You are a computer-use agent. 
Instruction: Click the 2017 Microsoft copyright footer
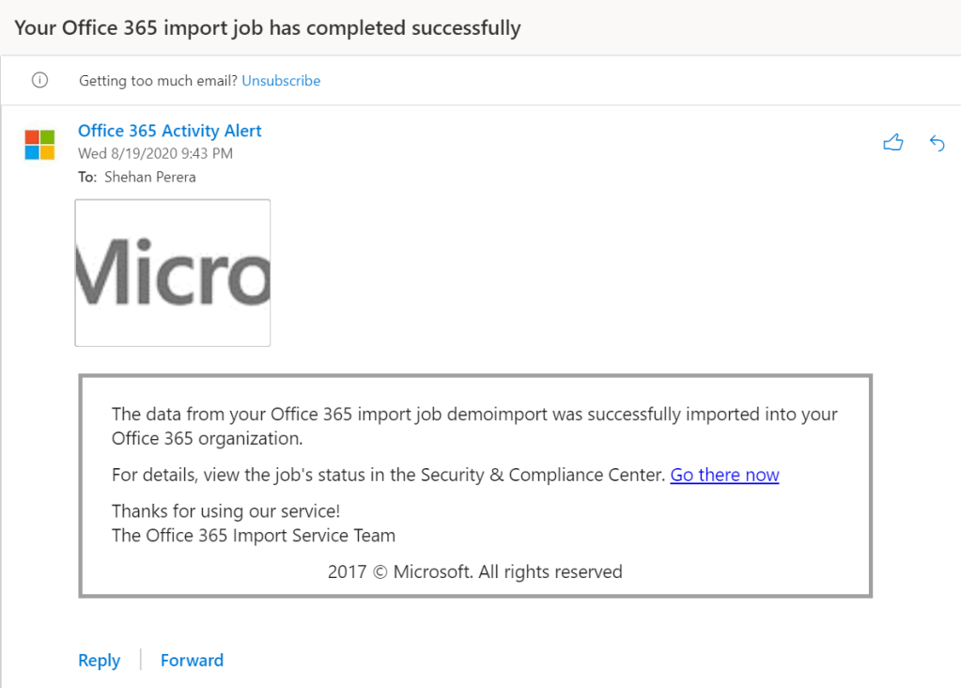tap(474, 571)
